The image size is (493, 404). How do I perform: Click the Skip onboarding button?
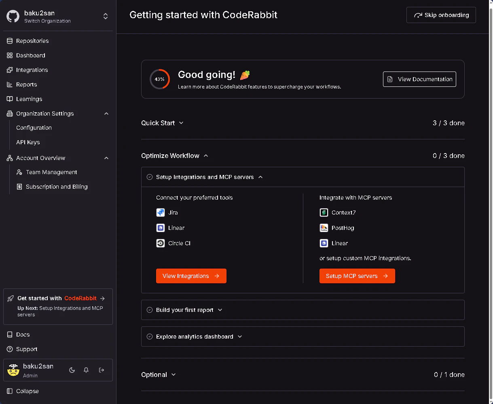[441, 15]
